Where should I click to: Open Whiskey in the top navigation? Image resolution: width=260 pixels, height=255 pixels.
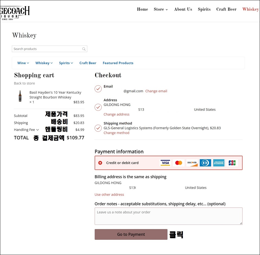(251, 9)
